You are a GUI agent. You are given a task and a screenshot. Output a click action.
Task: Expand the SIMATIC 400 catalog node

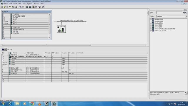coord(151,27)
